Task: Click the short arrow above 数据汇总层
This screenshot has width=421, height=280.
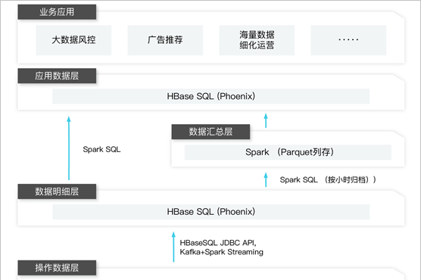Action: click(x=266, y=120)
